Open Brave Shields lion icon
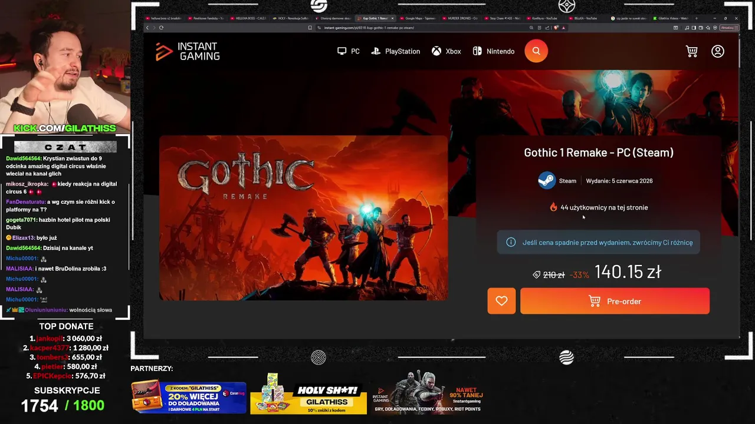The height and width of the screenshot is (424, 755). tap(556, 28)
